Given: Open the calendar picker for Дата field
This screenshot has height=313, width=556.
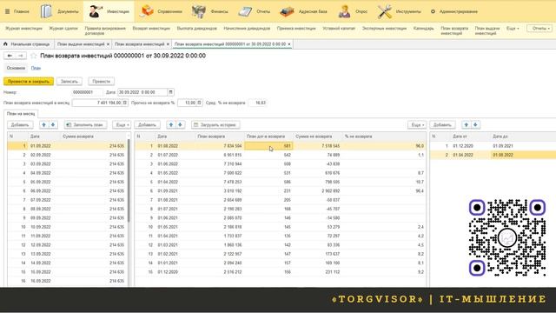Looking at the screenshot, I should [170, 92].
